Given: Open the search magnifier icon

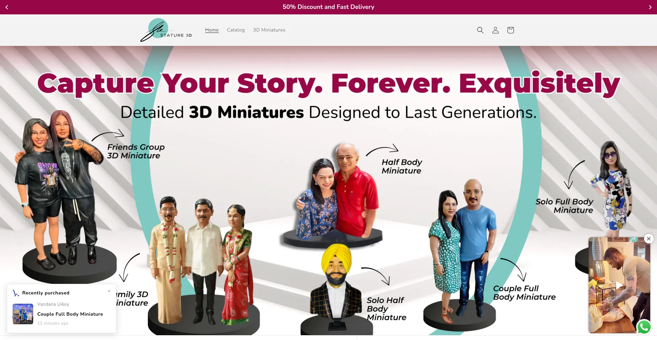Looking at the screenshot, I should 480,30.
